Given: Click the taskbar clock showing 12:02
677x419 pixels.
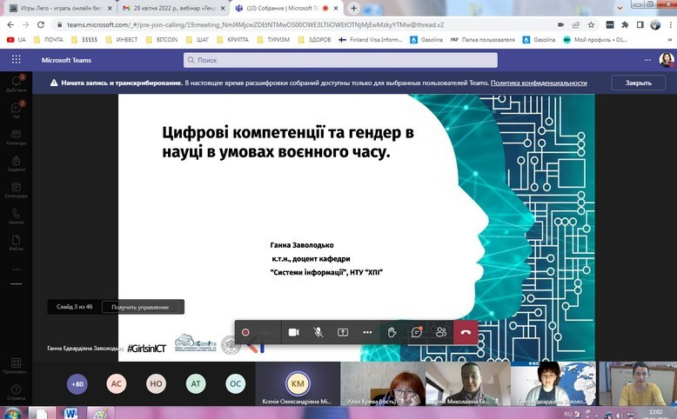Looking at the screenshot, I should tap(655, 415).
